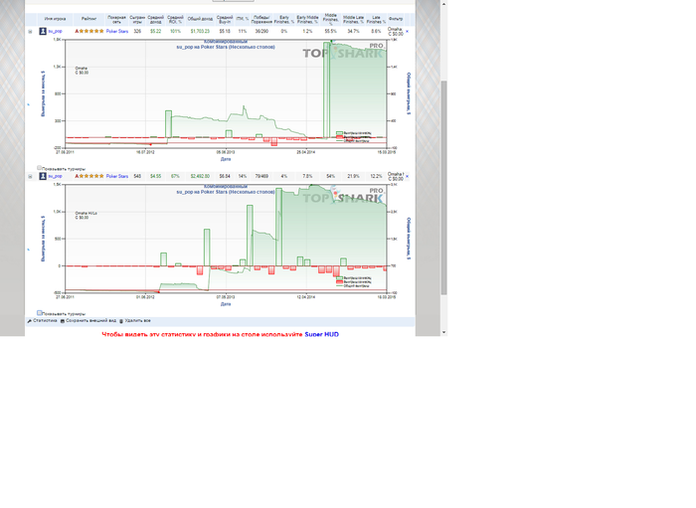Click the star rating in the first row
Viewport: 696px width, 508px height.
[x=89, y=32]
